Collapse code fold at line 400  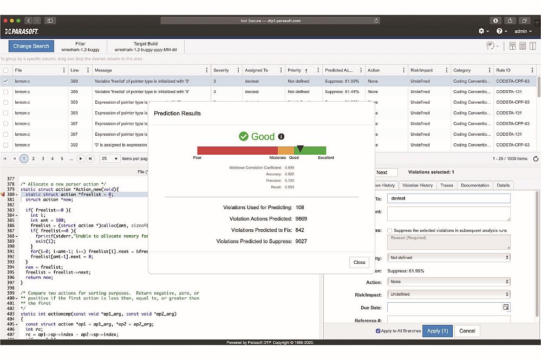[17, 298]
